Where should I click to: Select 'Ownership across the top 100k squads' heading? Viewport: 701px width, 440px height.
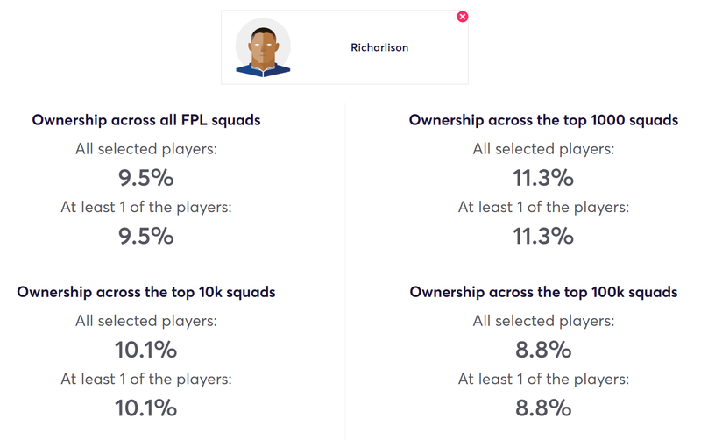pos(543,292)
